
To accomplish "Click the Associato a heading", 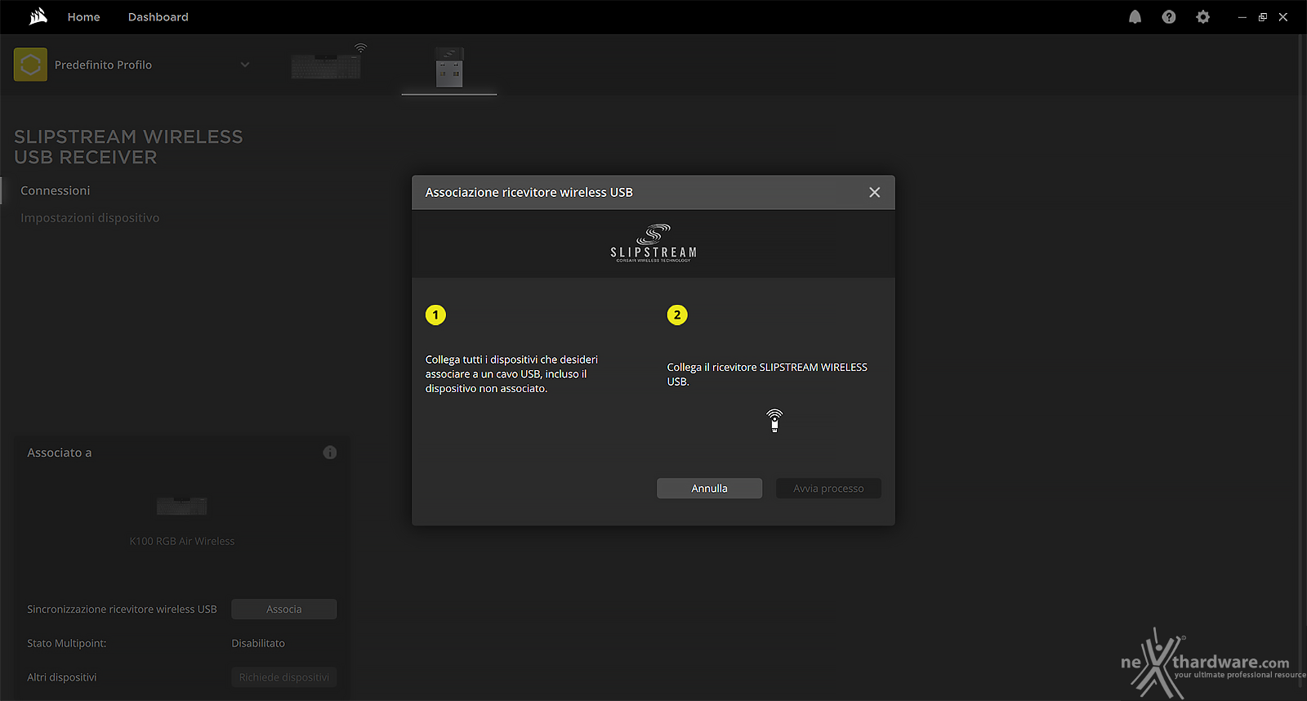I will pos(60,453).
